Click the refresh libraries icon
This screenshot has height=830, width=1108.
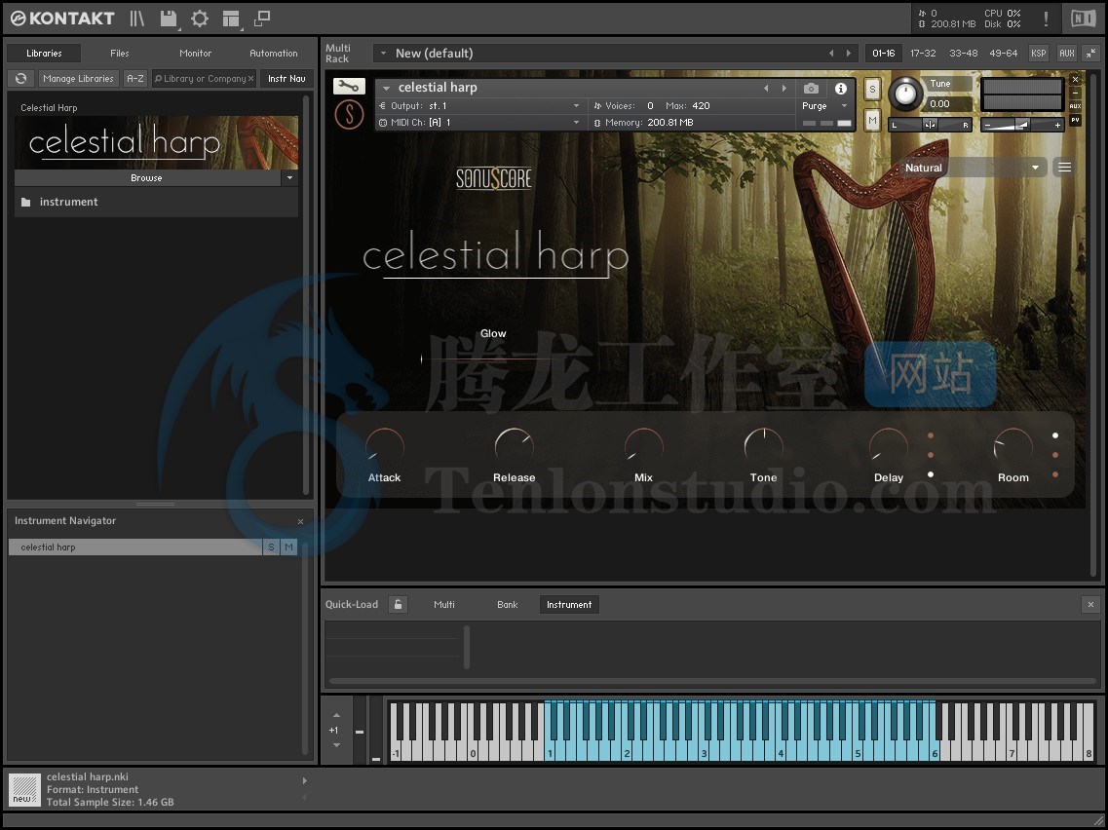21,78
